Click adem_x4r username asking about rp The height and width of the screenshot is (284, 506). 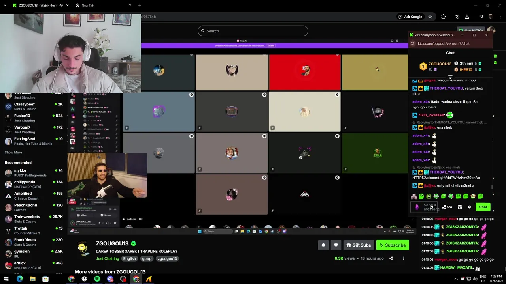(x=421, y=102)
